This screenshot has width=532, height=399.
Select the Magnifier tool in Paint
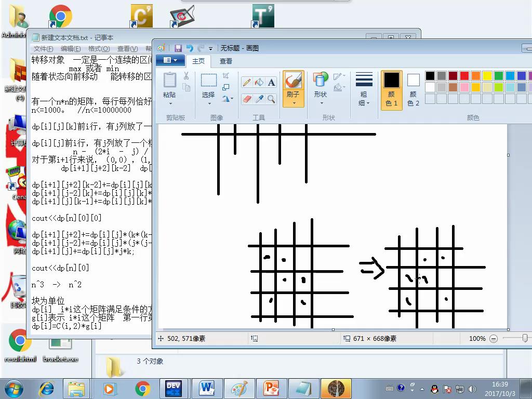point(271,99)
